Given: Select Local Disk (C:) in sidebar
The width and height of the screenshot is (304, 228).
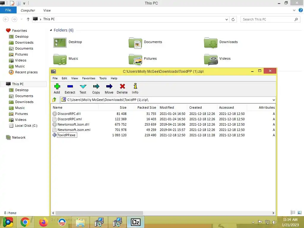Looking at the screenshot, I should (x=23, y=126).
